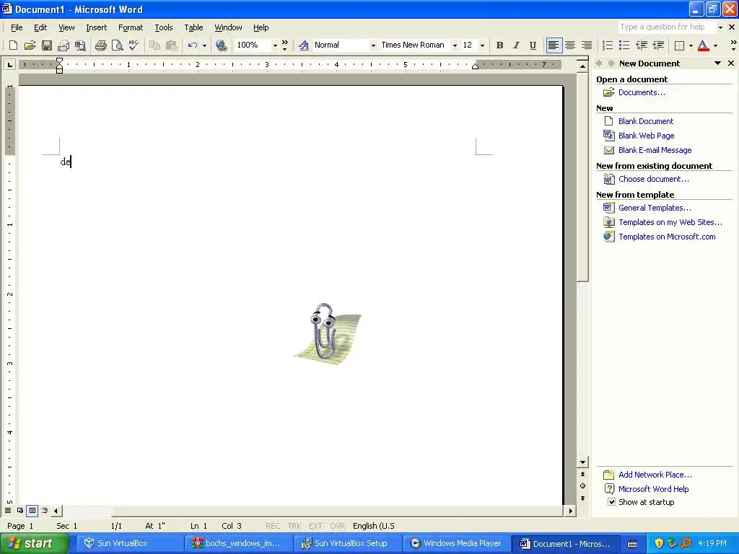Expand the font color dropdown arrow
The width and height of the screenshot is (739, 554).
[x=715, y=45]
